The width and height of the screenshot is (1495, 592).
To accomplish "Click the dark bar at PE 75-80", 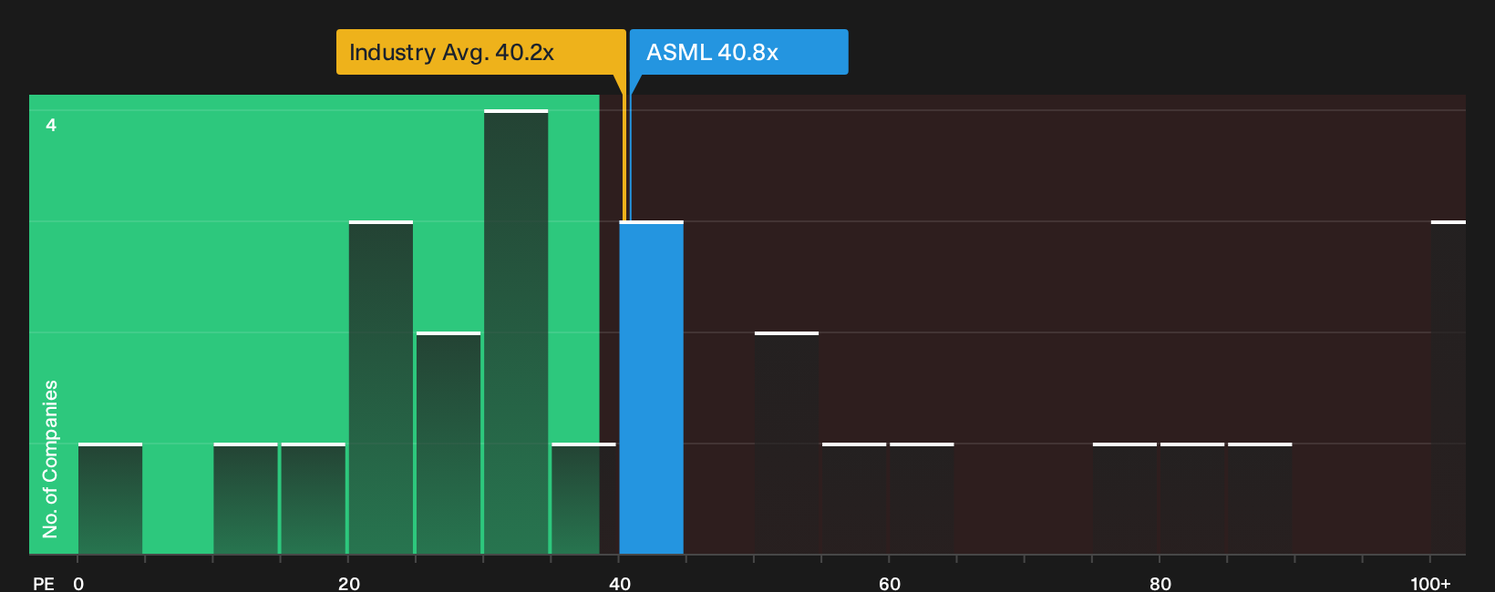I will (1125, 498).
